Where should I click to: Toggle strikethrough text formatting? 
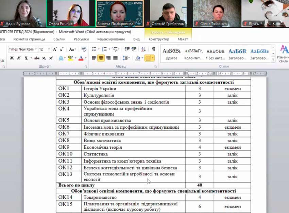pos(36,58)
